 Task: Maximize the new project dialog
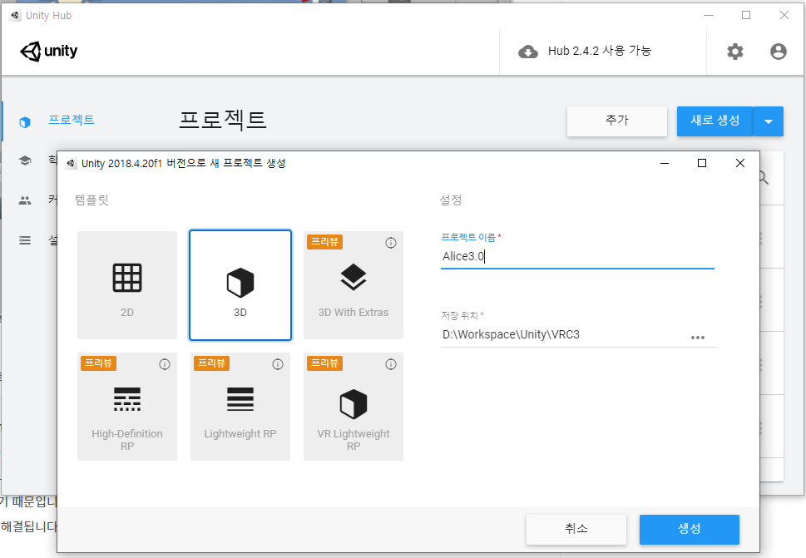(702, 163)
